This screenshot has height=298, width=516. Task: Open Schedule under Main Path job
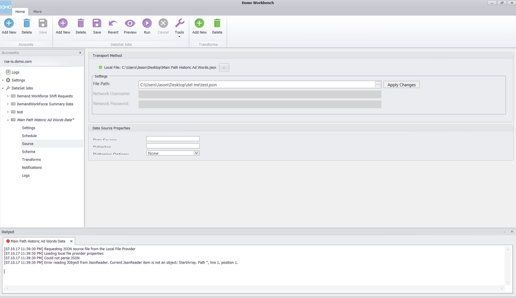tap(29, 136)
